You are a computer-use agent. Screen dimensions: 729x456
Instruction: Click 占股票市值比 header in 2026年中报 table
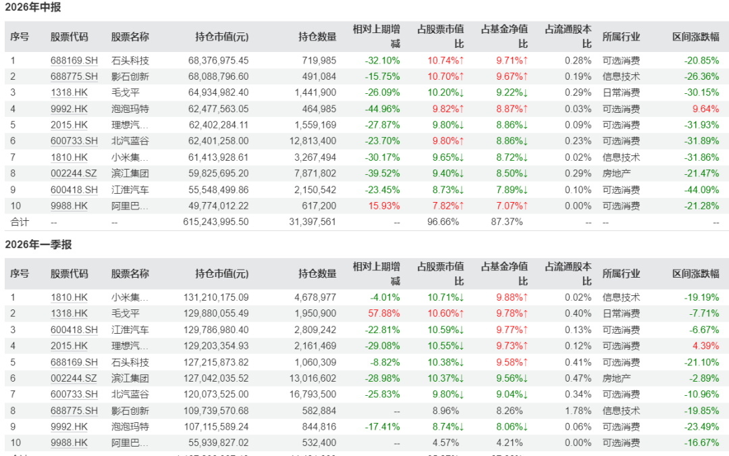pyautogui.click(x=440, y=36)
